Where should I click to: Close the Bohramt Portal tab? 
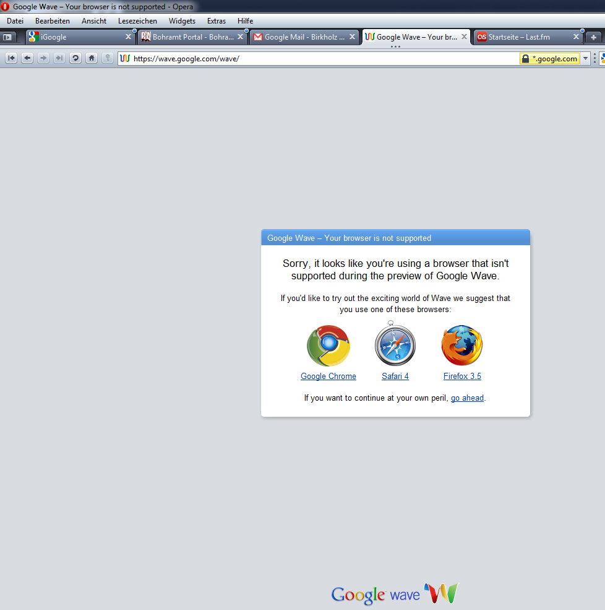tap(241, 37)
